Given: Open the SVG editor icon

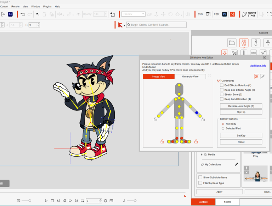Looking at the screenshot, I should tap(208, 14).
